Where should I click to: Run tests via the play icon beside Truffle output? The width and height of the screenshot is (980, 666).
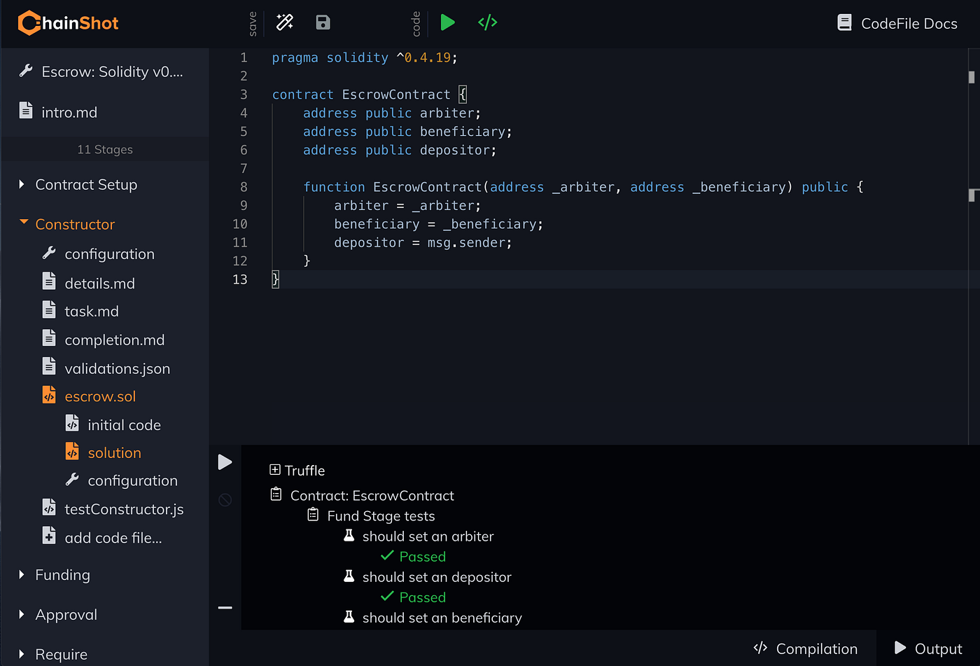point(225,462)
